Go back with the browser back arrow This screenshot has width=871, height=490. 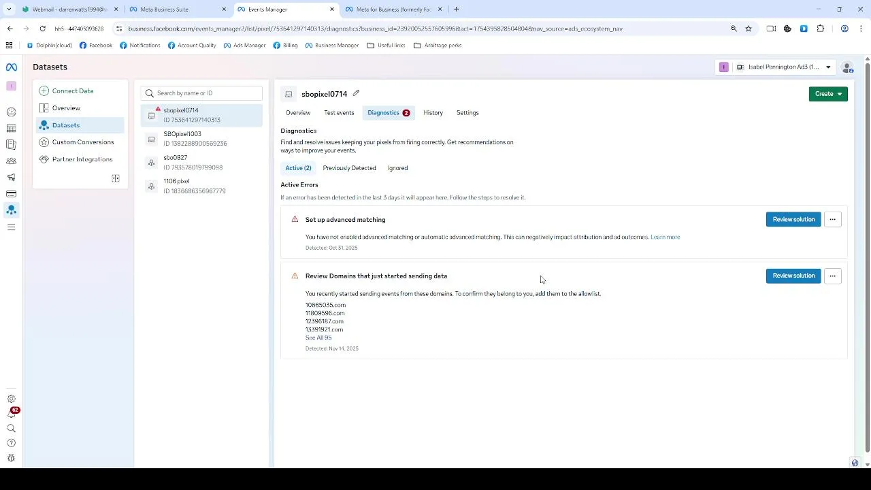pyautogui.click(x=10, y=29)
